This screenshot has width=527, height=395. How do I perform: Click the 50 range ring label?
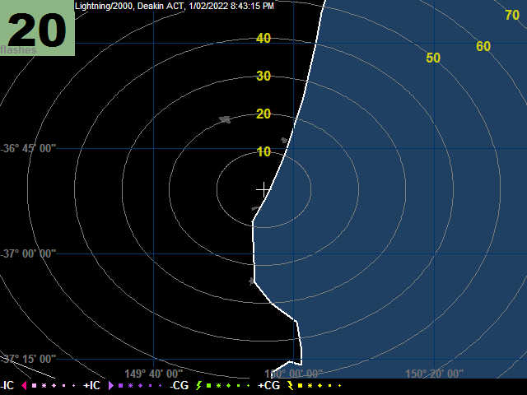click(433, 58)
